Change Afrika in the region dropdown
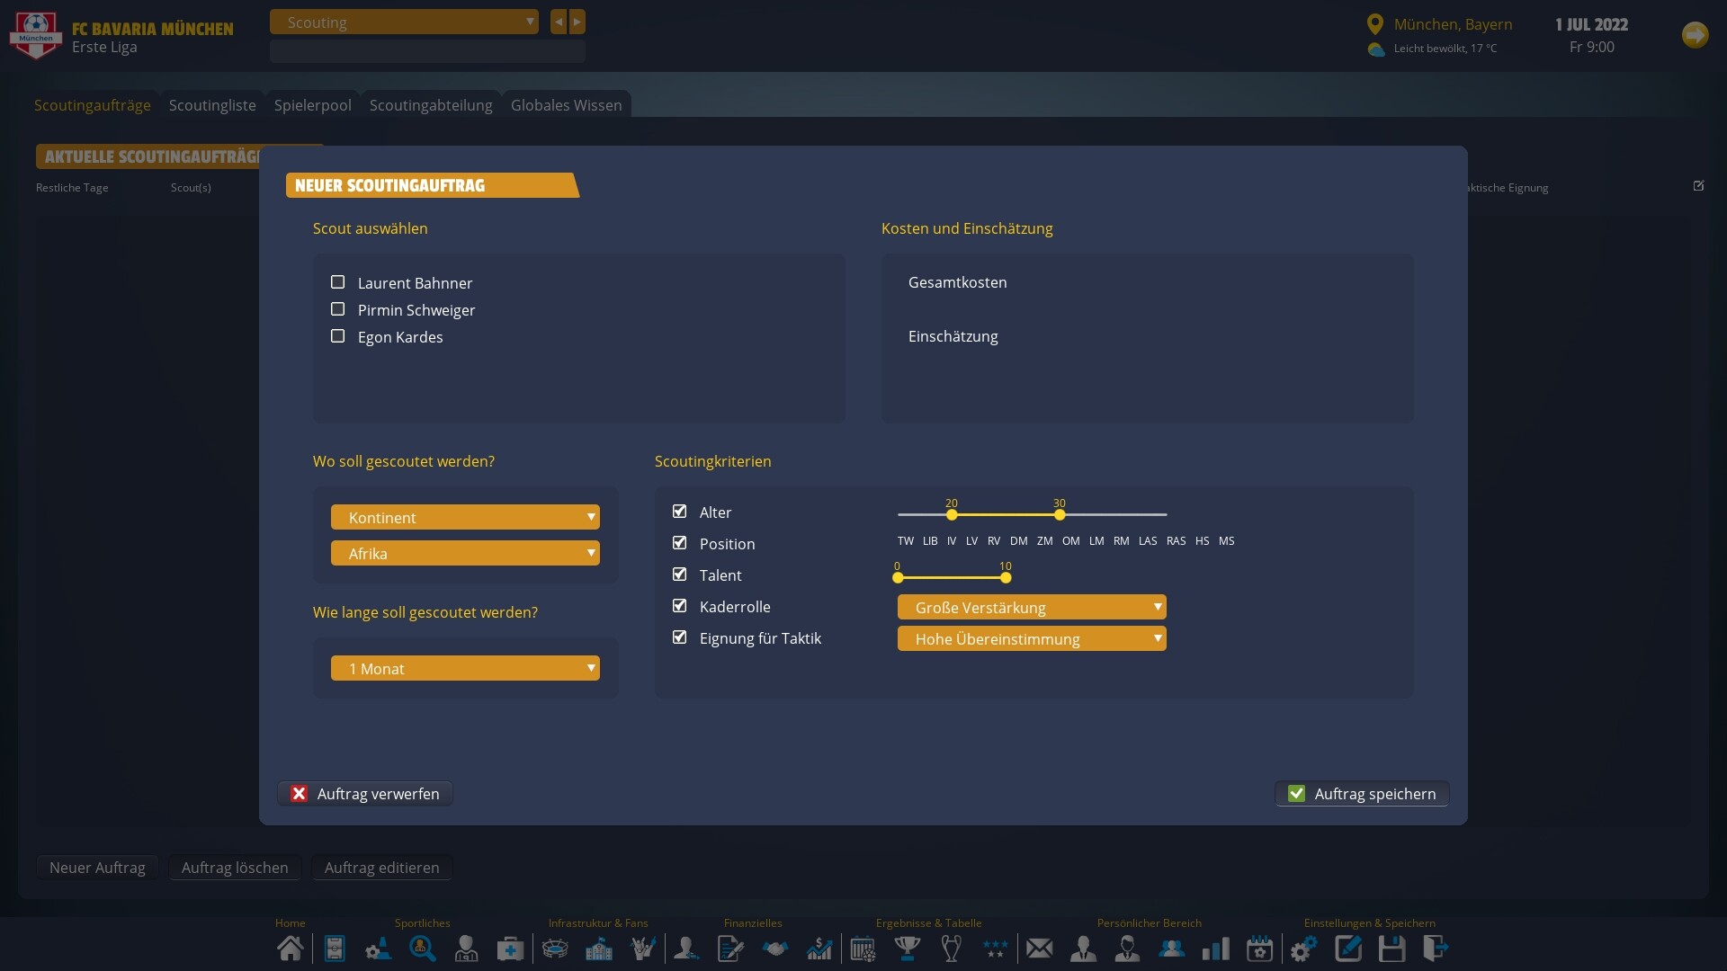The width and height of the screenshot is (1727, 971). [465, 553]
